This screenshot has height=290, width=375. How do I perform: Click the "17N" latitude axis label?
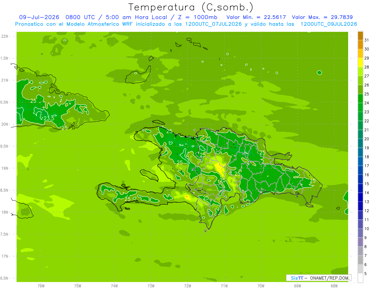click(x=5, y=257)
